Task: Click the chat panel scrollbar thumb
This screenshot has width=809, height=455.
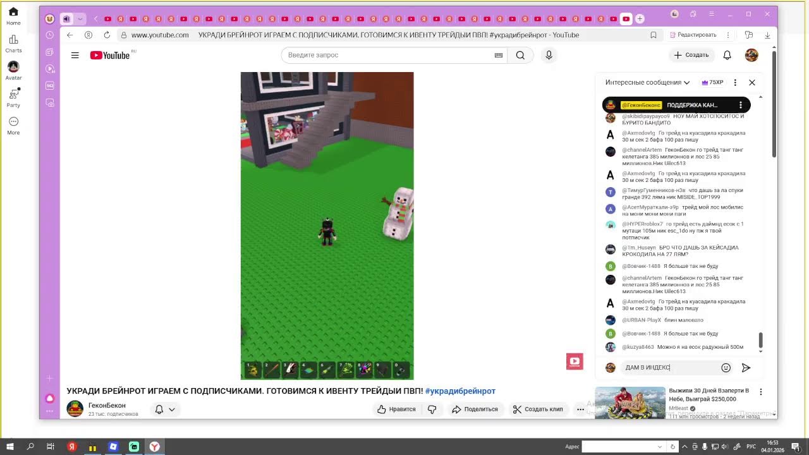Action: (x=760, y=340)
